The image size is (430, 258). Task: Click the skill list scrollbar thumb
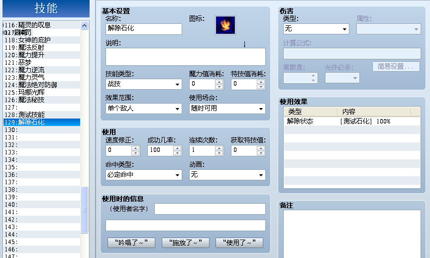[85, 210]
